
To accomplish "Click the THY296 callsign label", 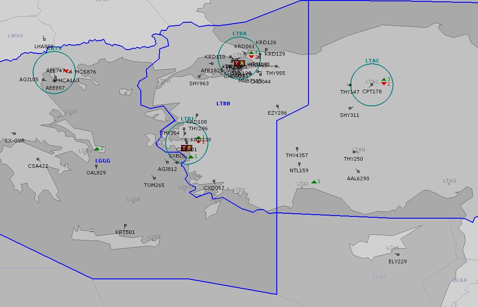I will [x=198, y=129].
